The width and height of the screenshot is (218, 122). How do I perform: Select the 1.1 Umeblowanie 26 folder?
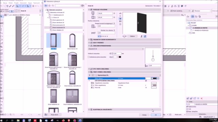tap(58, 15)
